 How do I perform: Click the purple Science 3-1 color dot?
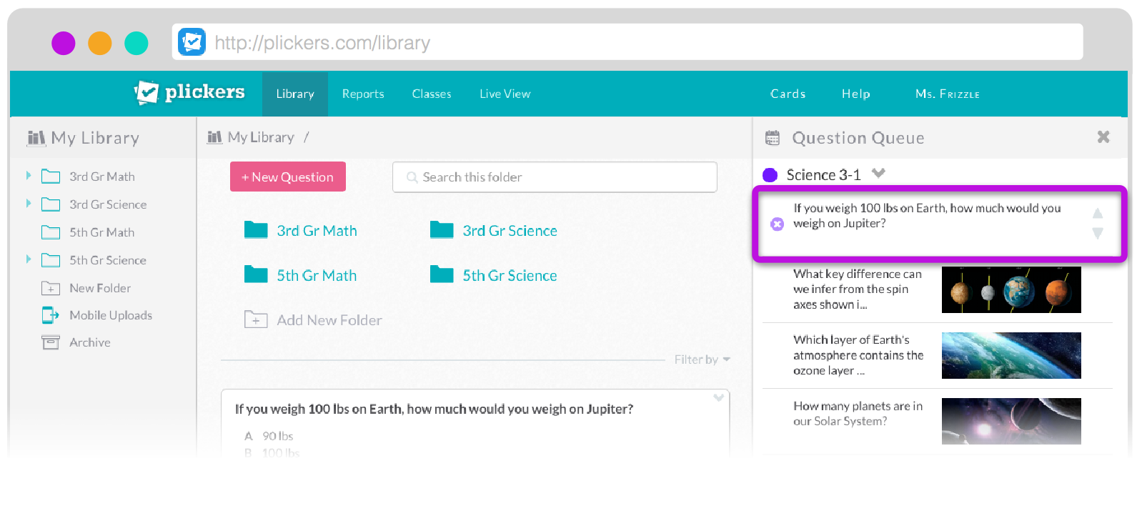tap(770, 175)
